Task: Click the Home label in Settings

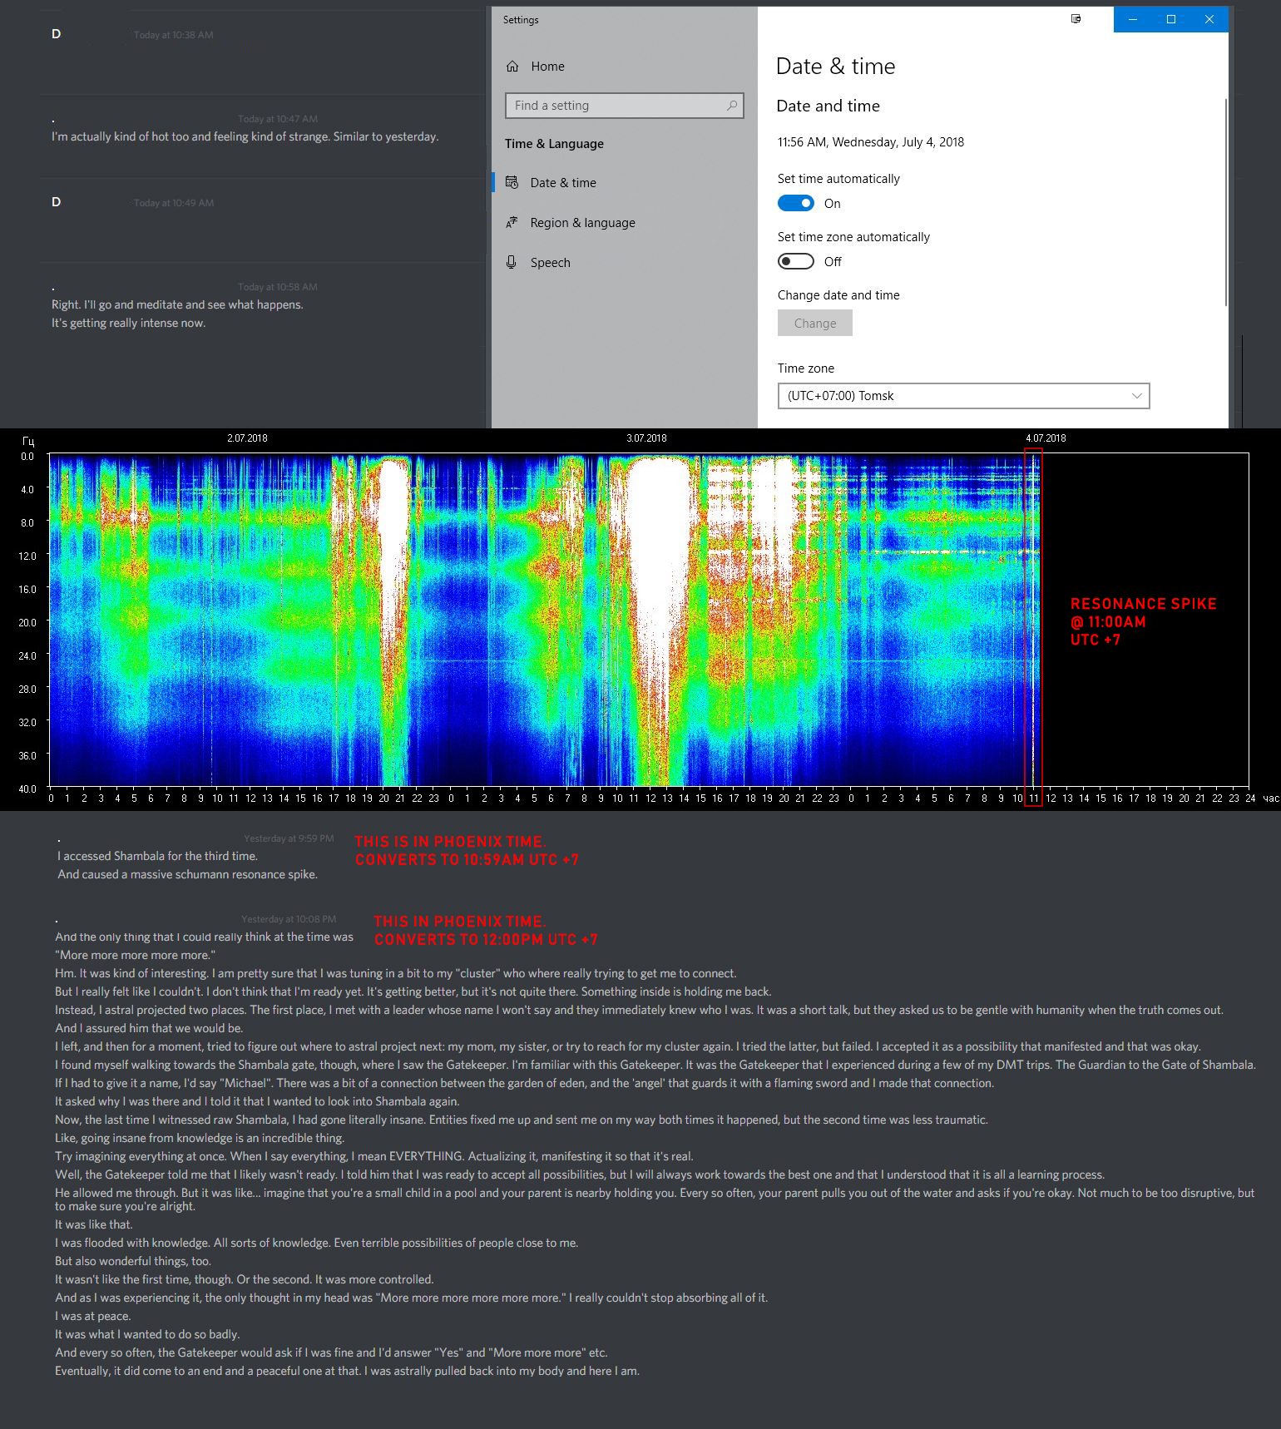Action: click(x=547, y=67)
